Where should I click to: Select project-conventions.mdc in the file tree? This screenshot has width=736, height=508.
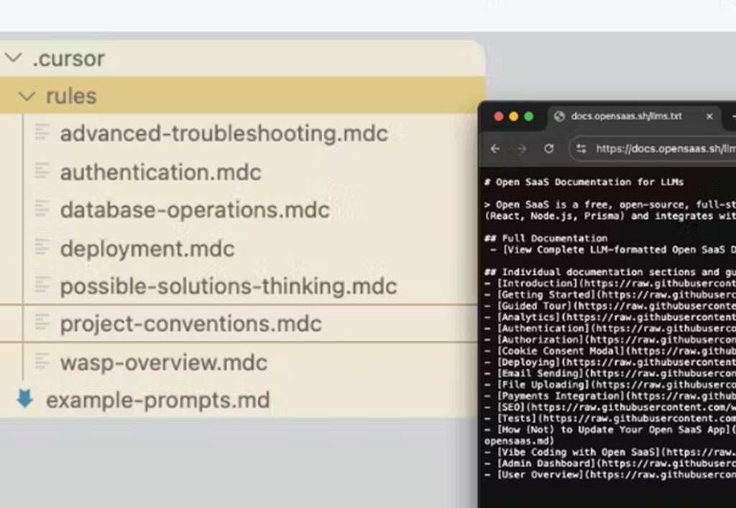coord(190,324)
